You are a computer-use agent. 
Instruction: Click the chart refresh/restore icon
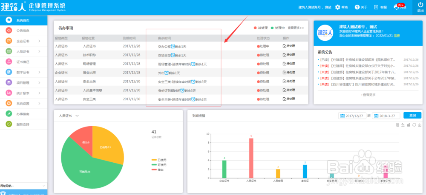(x=414, y=124)
